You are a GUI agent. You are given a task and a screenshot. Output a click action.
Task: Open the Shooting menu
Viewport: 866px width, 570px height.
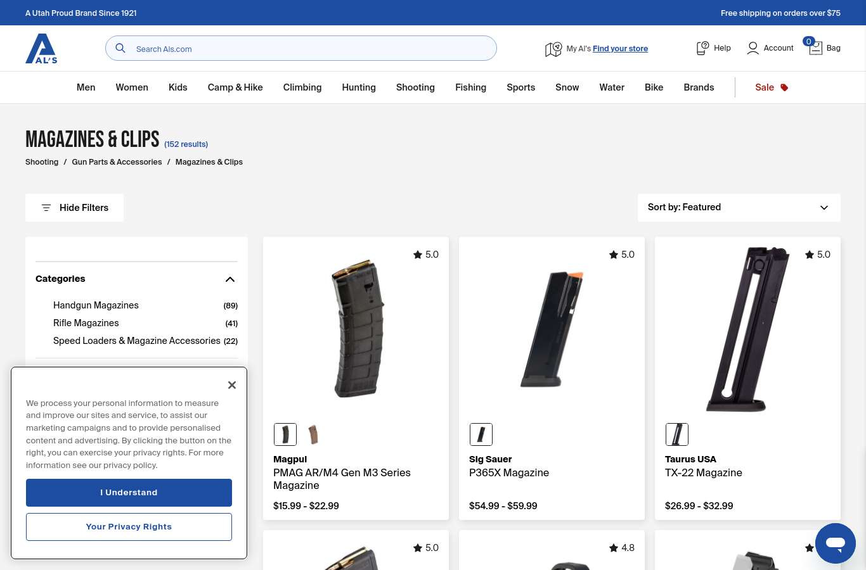pyautogui.click(x=415, y=87)
